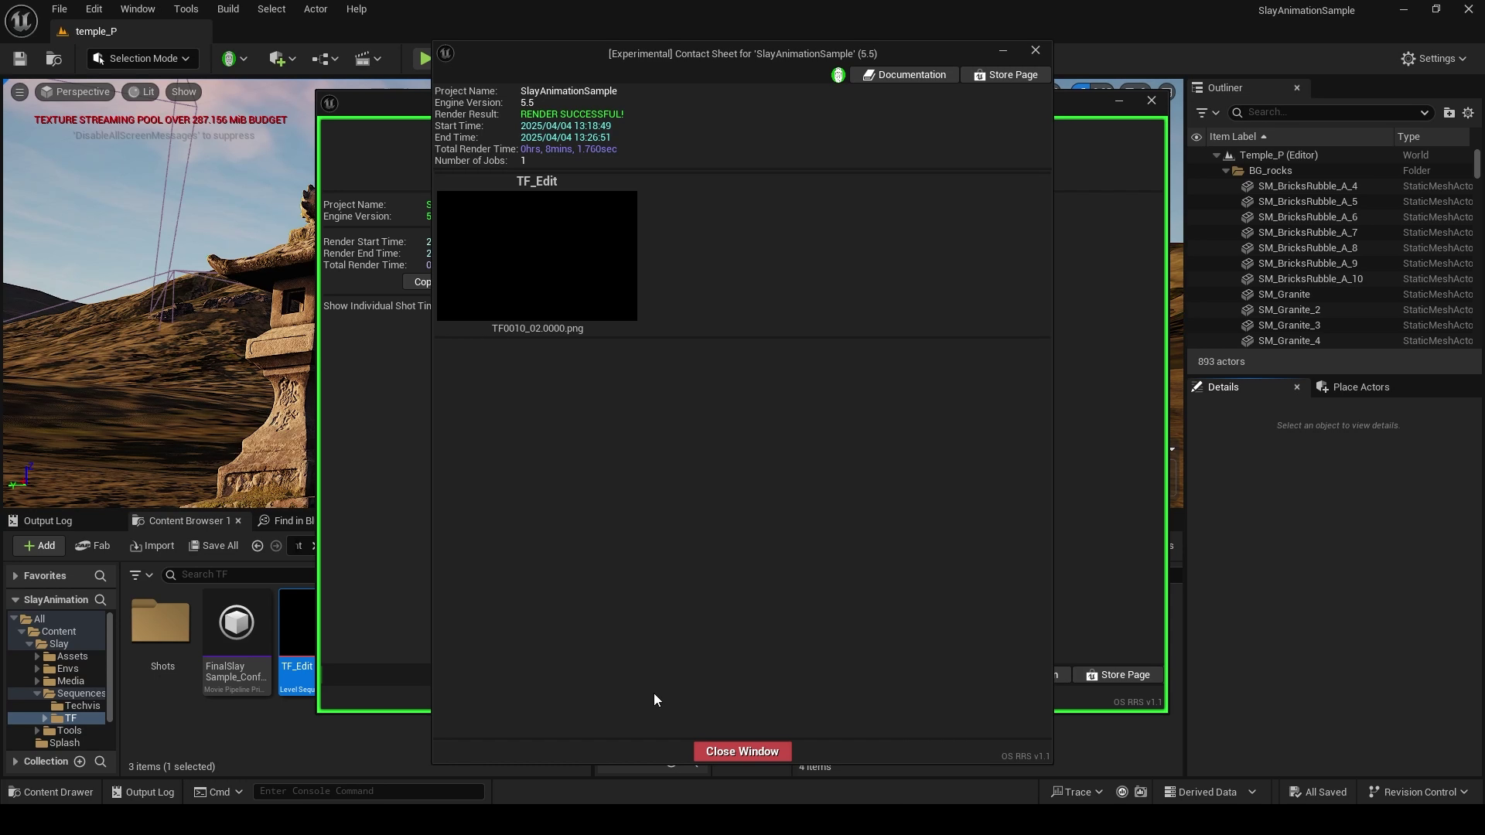This screenshot has height=835, width=1485.
Task: Collapse the BG_rocks folder in Outliner
Action: (x=1225, y=171)
